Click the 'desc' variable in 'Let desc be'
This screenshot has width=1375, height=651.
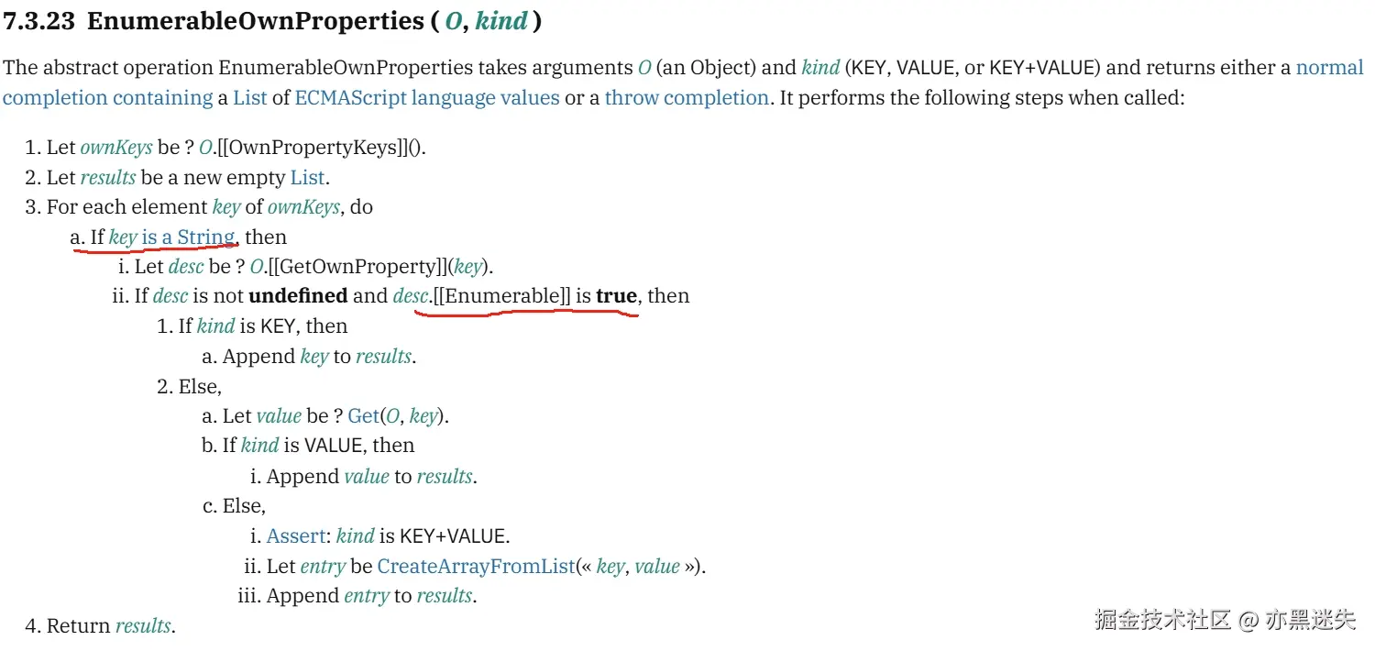(186, 267)
